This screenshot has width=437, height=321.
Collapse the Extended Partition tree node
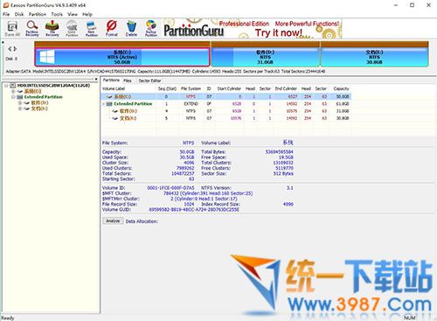13,97
